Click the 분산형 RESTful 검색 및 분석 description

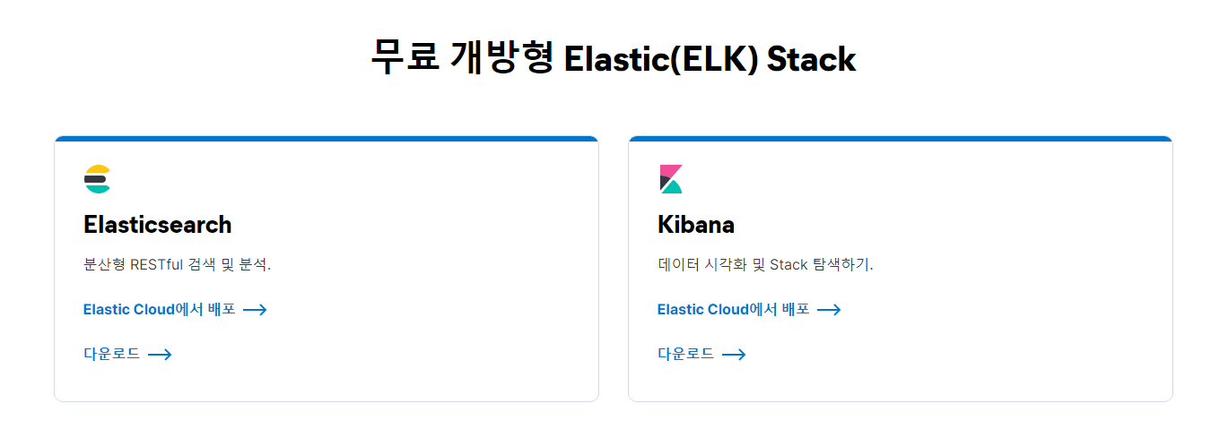(177, 265)
